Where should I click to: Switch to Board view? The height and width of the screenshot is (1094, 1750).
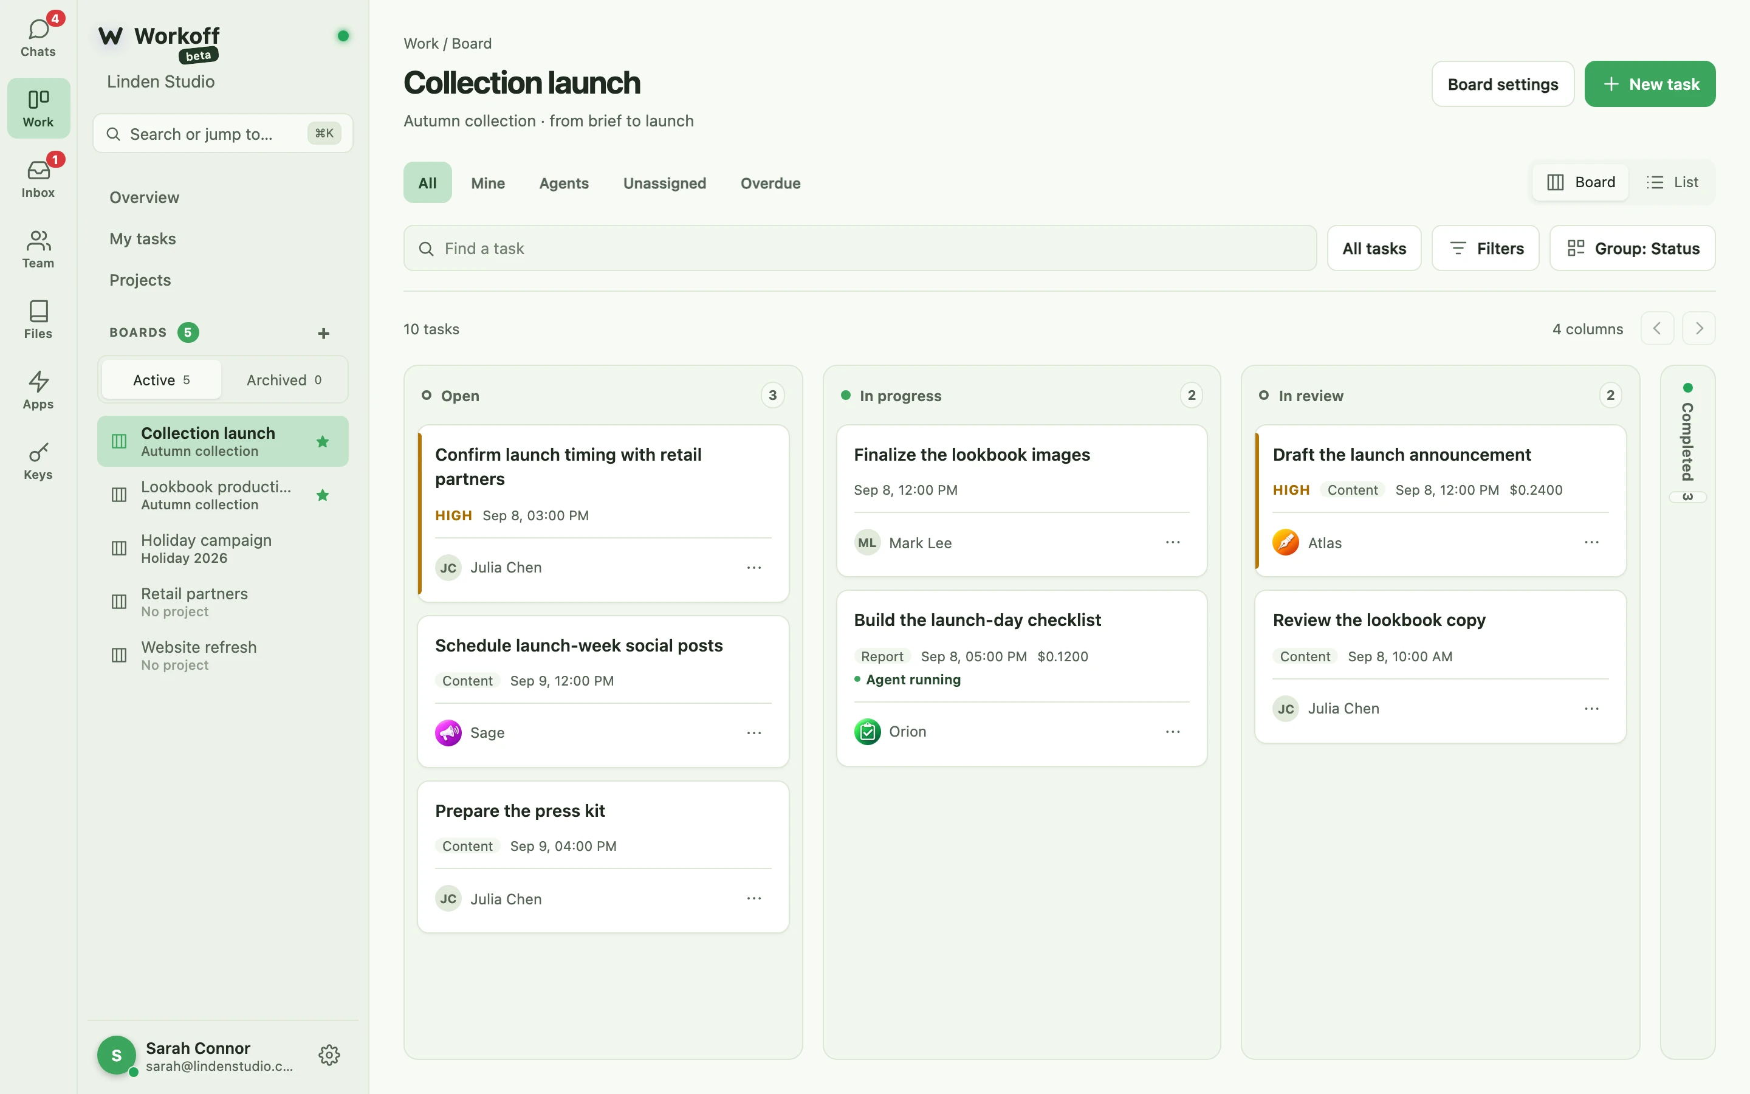point(1580,182)
